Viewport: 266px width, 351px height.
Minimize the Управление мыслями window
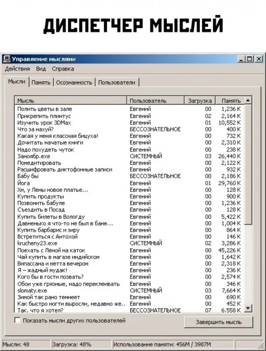(242, 59)
